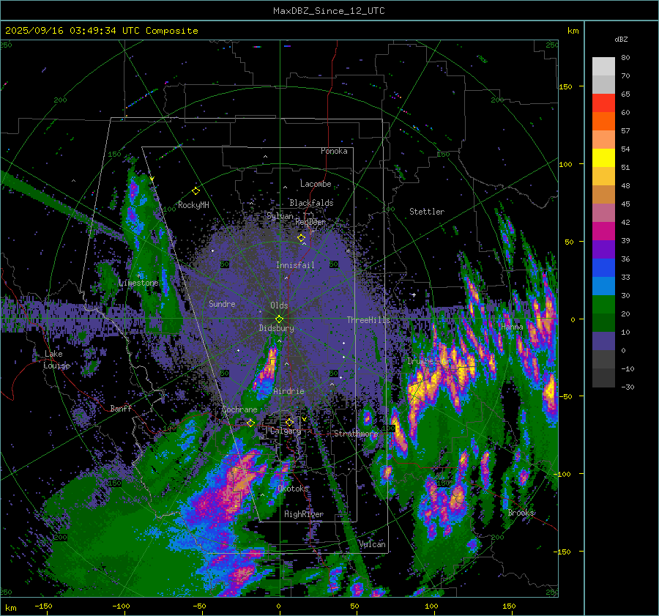This screenshot has width=659, height=616.
Task: Click the Sylvan label on the map
Action: click(280, 216)
